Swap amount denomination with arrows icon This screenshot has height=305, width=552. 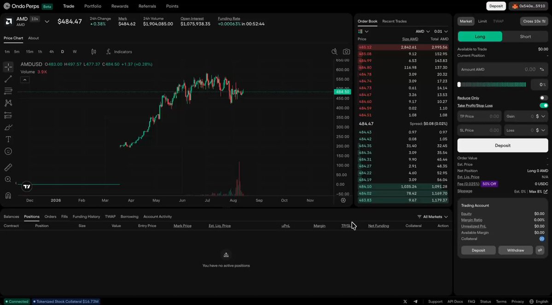(x=542, y=69)
